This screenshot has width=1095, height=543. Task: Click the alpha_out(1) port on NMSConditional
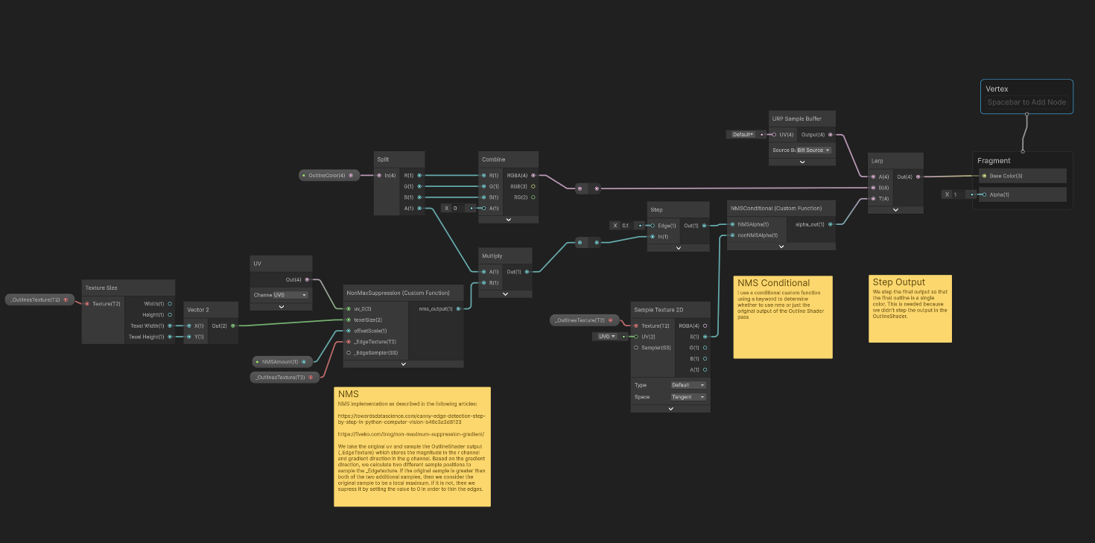[x=830, y=224]
